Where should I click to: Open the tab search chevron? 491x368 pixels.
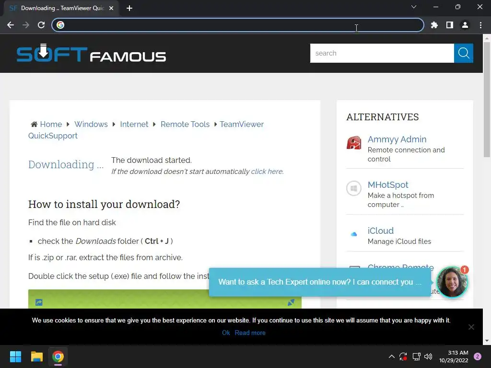[414, 7]
